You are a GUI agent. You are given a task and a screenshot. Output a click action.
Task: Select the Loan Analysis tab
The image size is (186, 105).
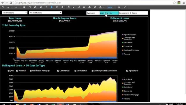109,13
